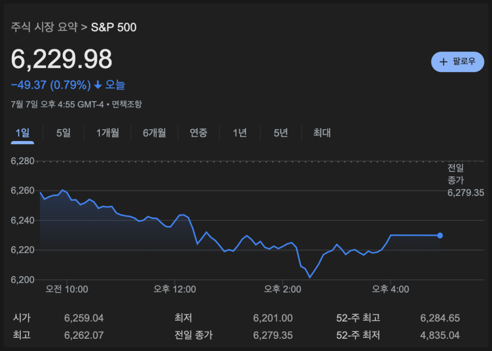
Task: Click the blue end-point dot on the chart
Action: (440, 236)
